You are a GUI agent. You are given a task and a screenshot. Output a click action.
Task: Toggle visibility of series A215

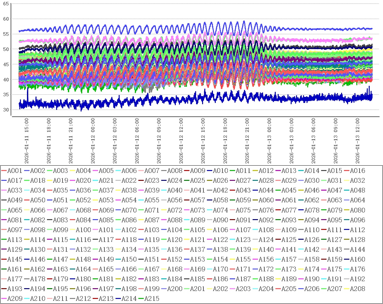[x=152, y=299]
